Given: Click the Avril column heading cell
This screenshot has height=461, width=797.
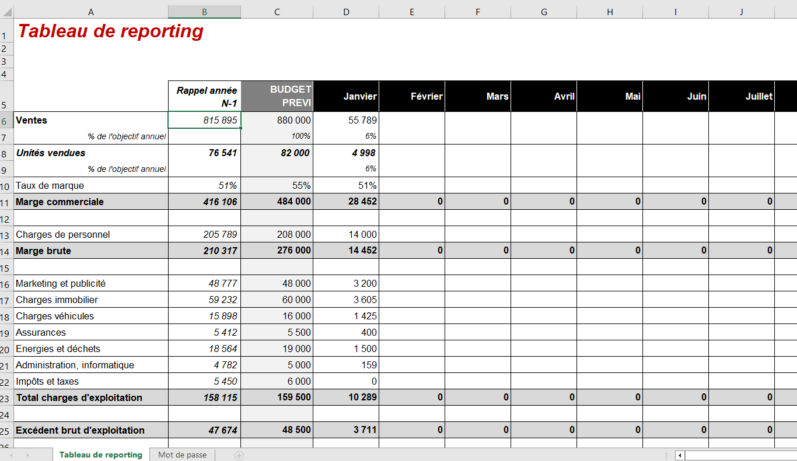Looking at the screenshot, I should click(544, 96).
